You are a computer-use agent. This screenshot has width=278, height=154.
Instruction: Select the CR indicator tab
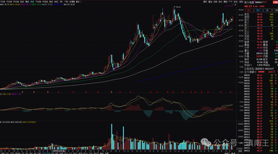point(23,153)
